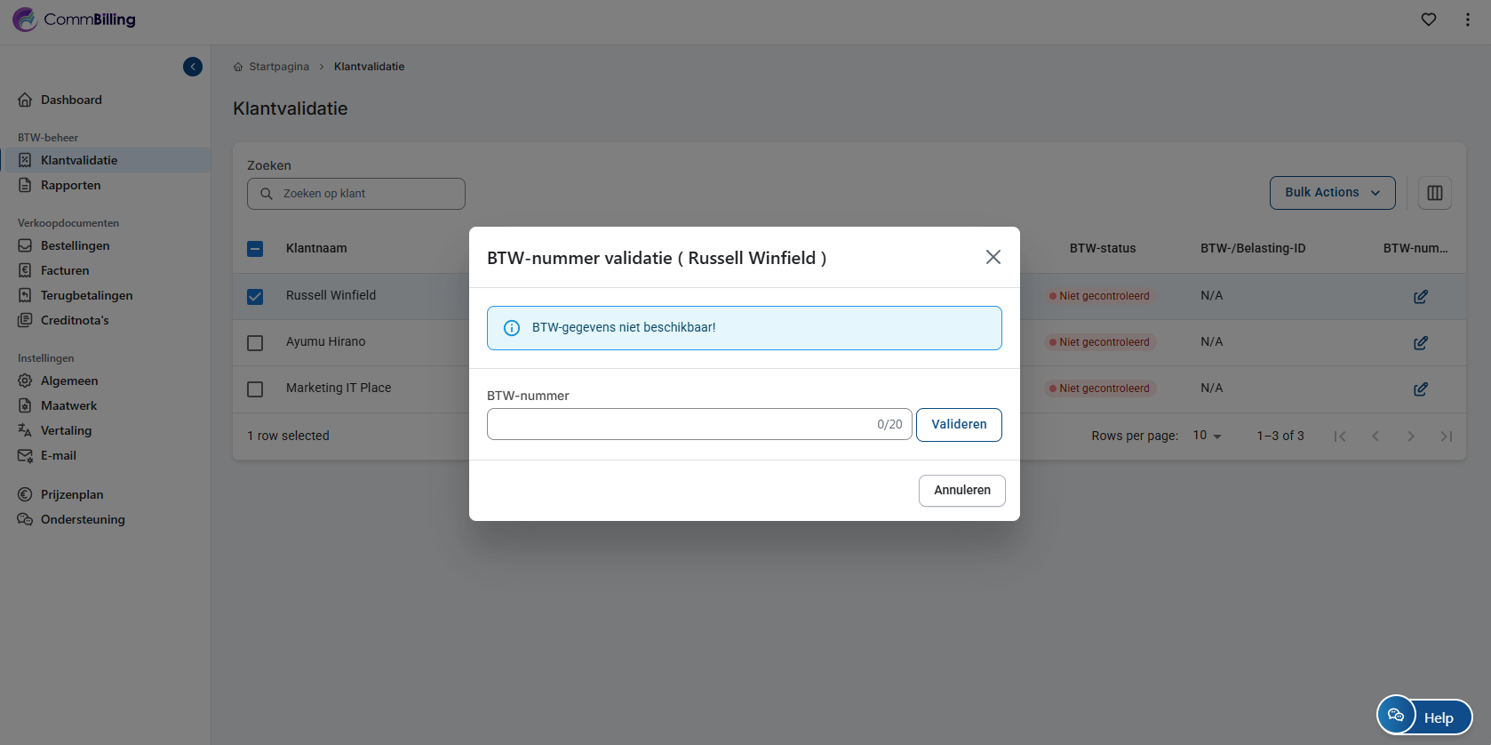The width and height of the screenshot is (1491, 745).
Task: Open the column settings icon
Action: [1435, 193]
